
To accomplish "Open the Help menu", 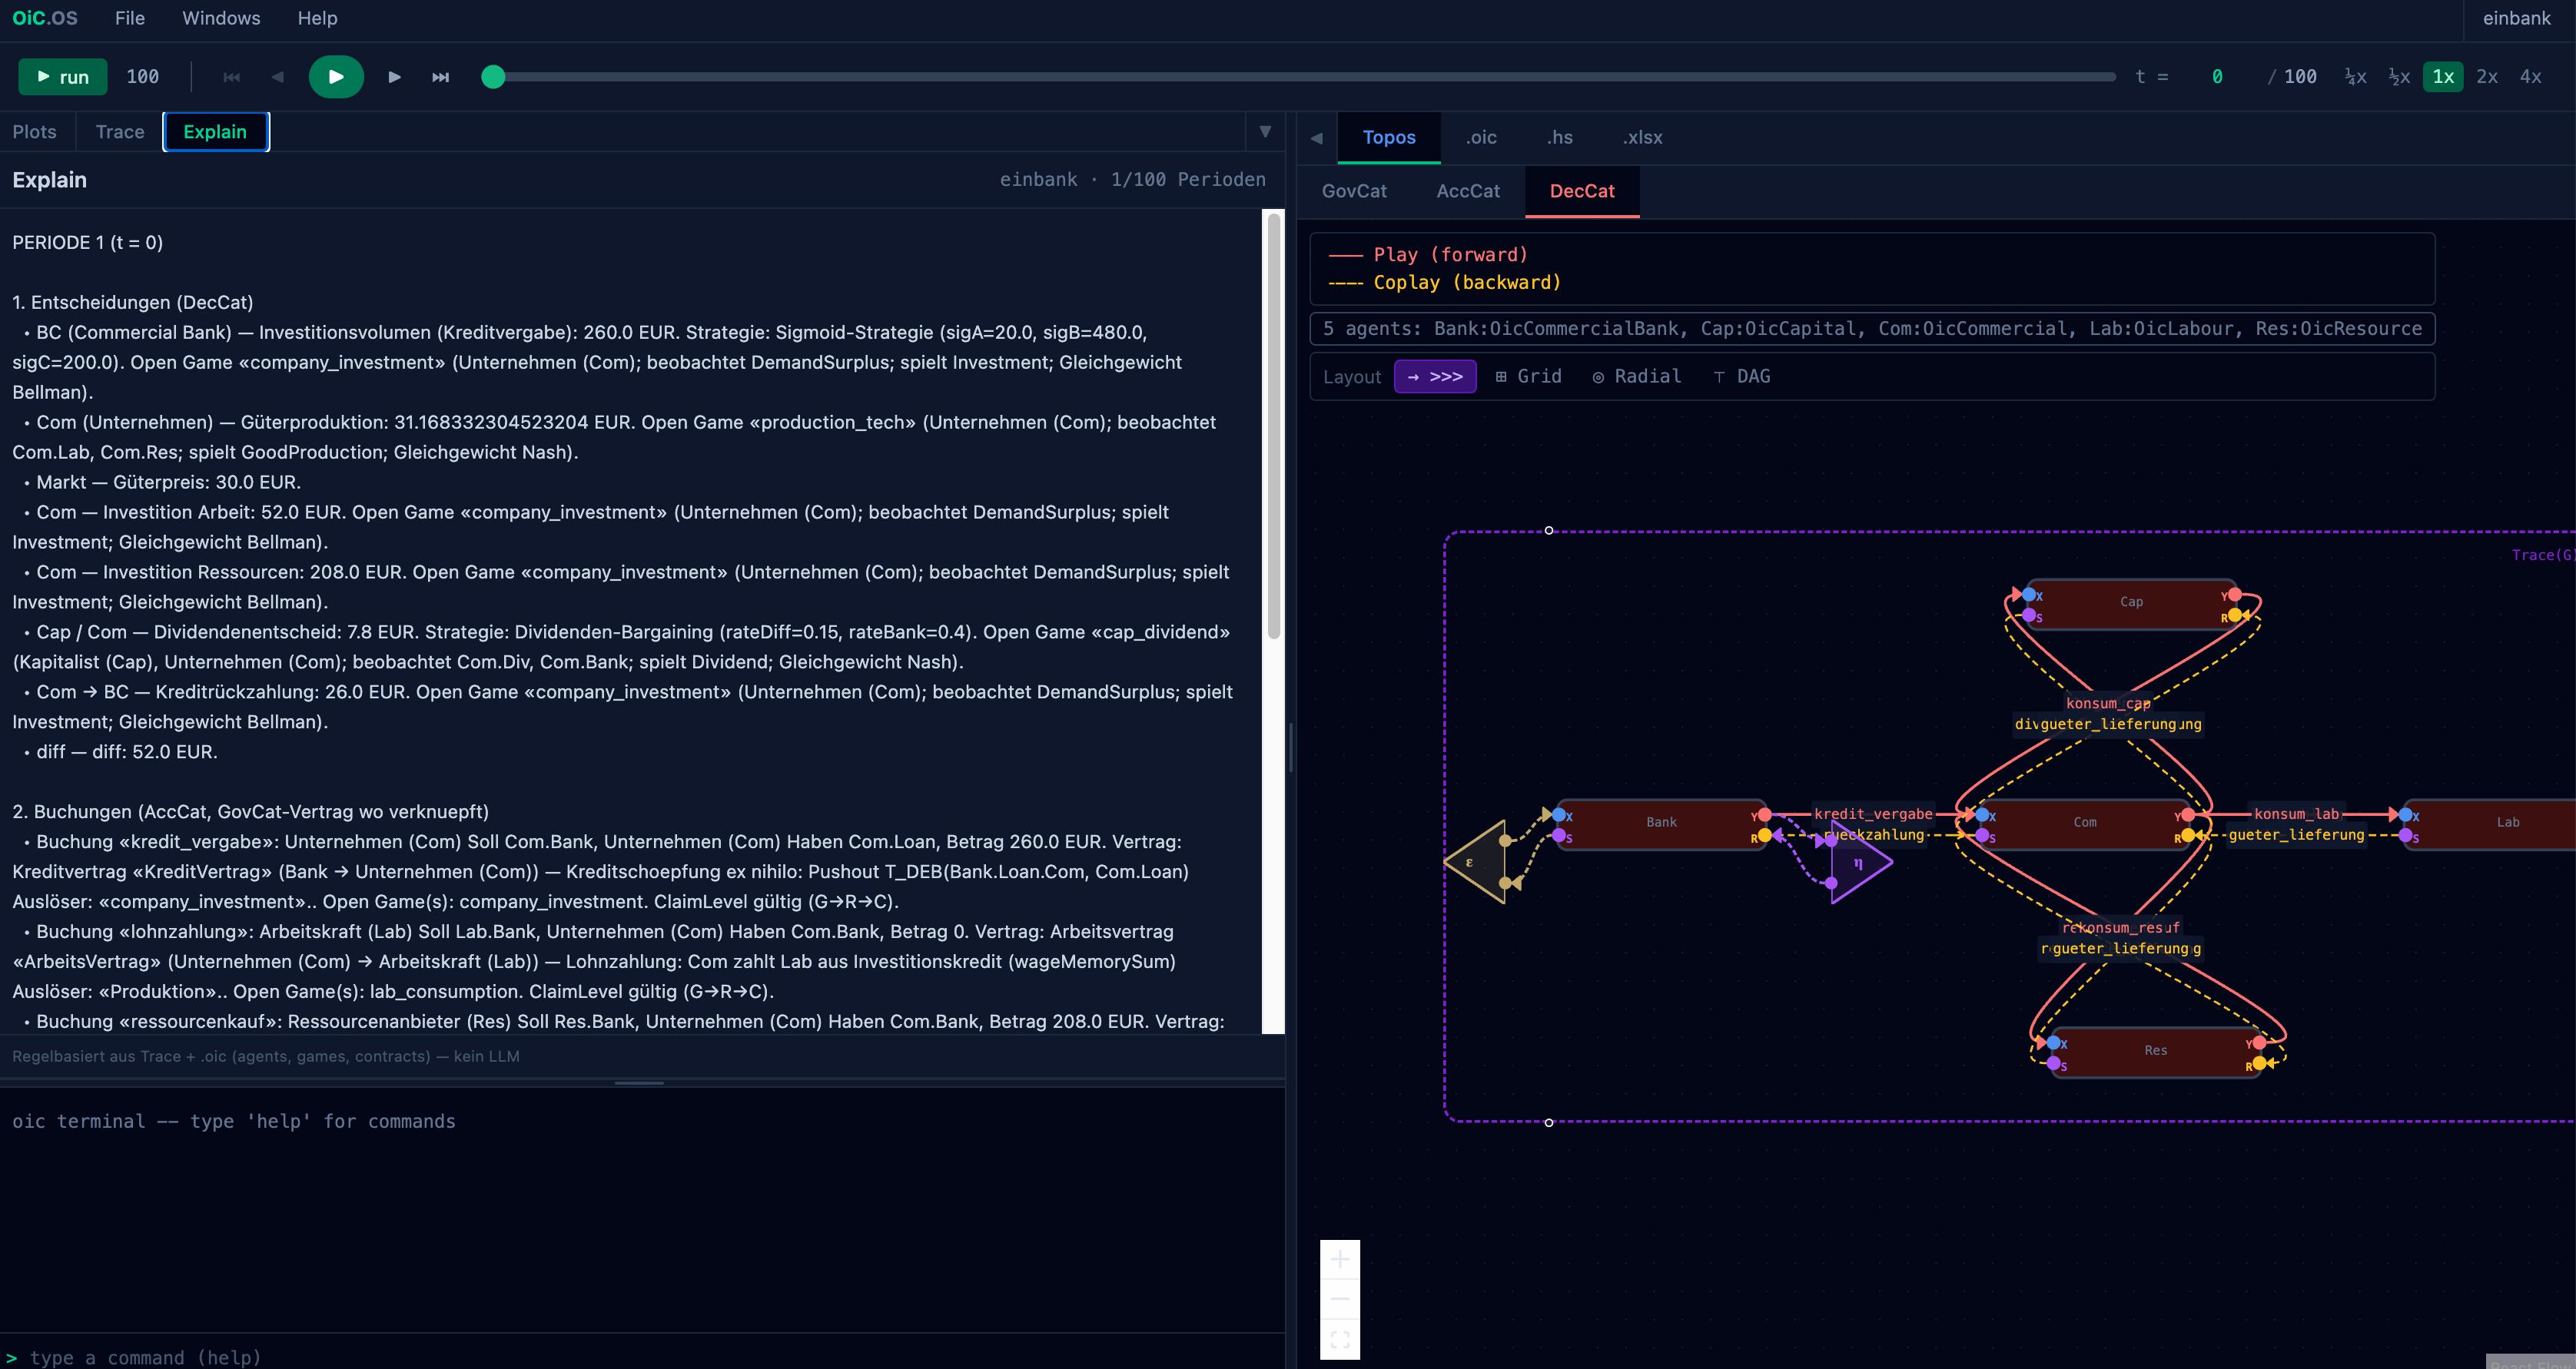I will [317, 18].
